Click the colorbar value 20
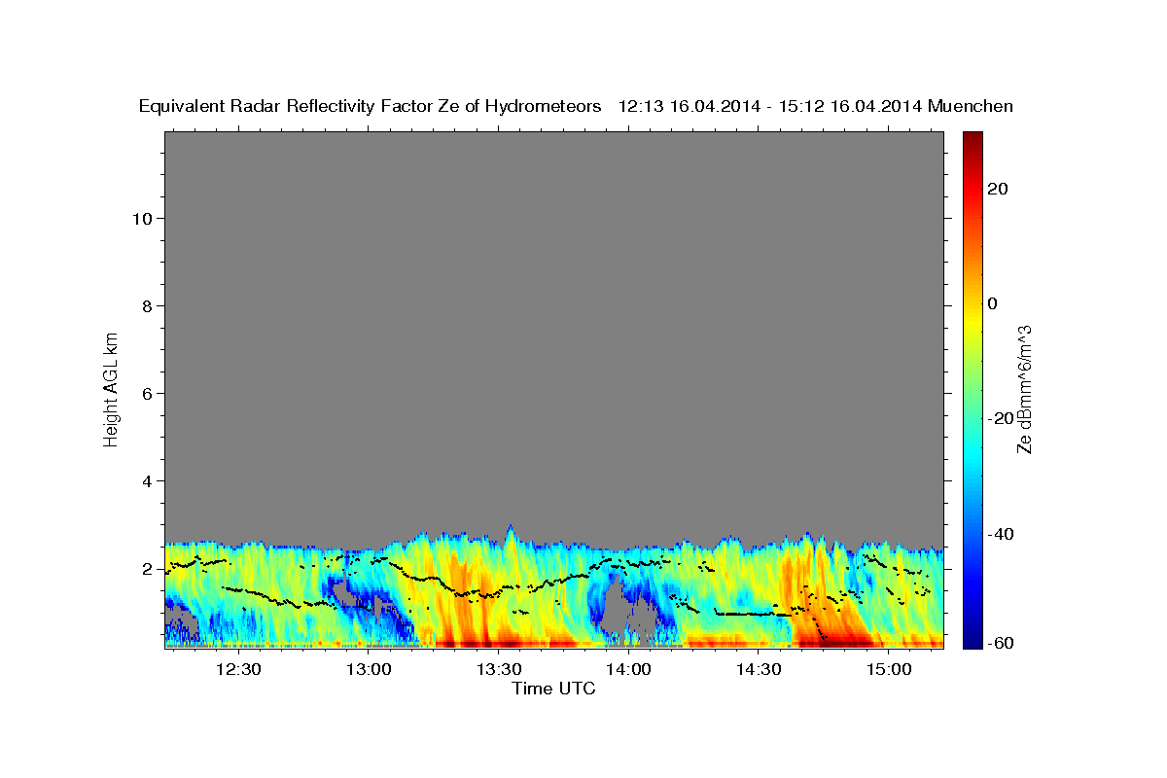The image size is (1167, 778). (x=999, y=189)
